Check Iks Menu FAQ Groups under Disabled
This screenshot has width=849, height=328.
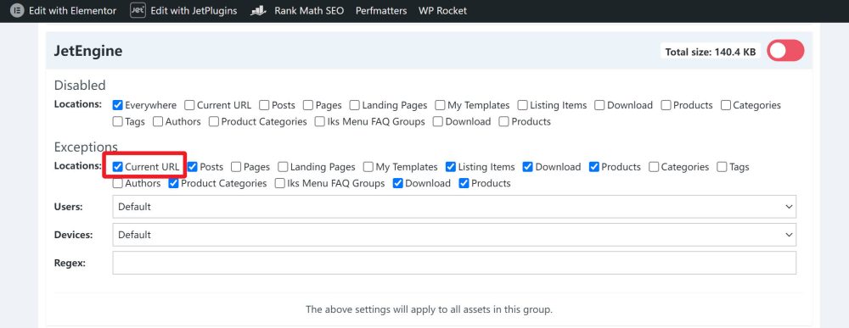pyautogui.click(x=320, y=122)
